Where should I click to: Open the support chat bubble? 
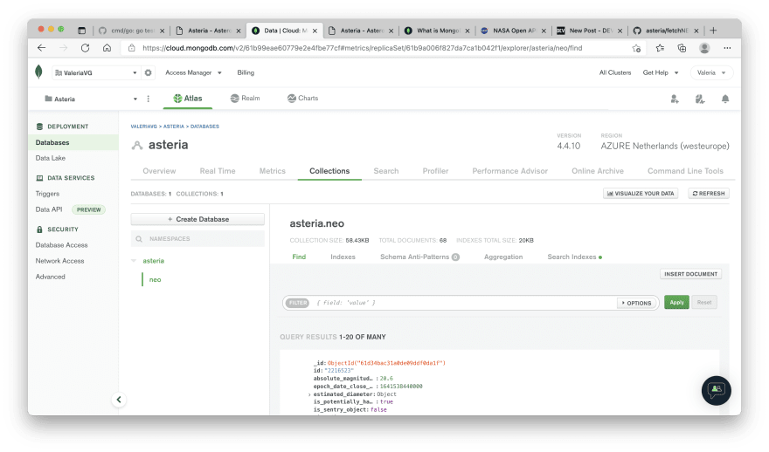[716, 390]
